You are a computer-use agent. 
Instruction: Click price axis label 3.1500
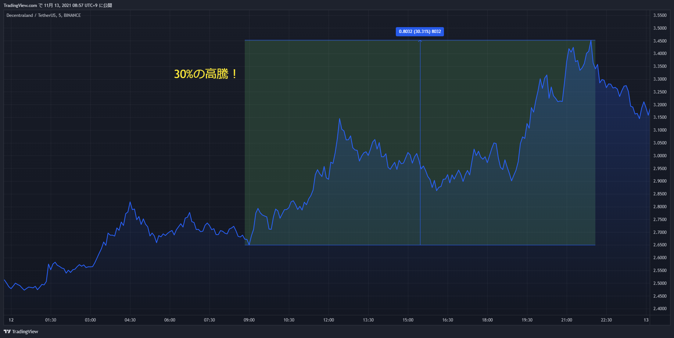point(660,117)
